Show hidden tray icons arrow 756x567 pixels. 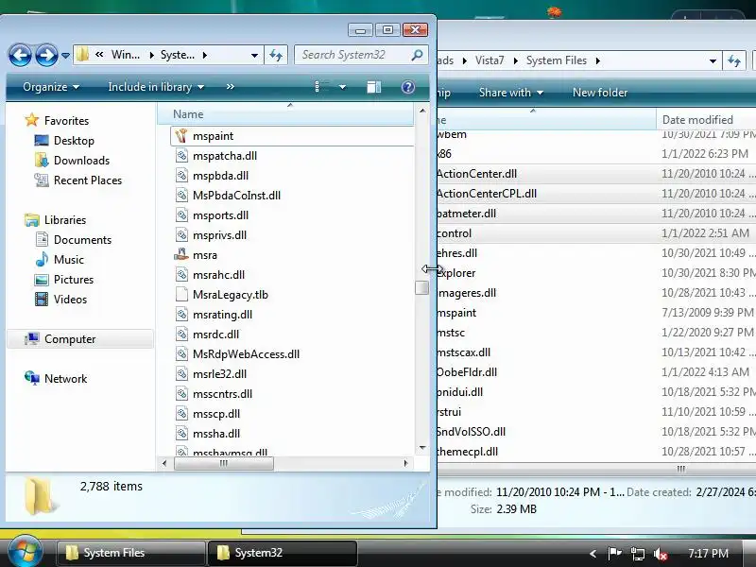[593, 554]
